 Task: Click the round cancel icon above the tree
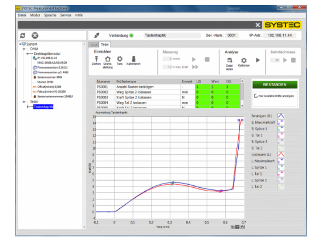(35, 35)
